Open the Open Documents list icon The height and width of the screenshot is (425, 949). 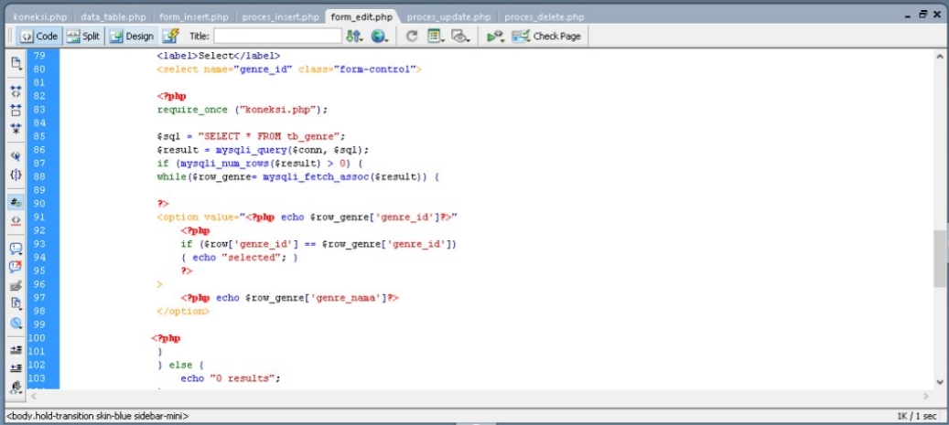coord(16,62)
